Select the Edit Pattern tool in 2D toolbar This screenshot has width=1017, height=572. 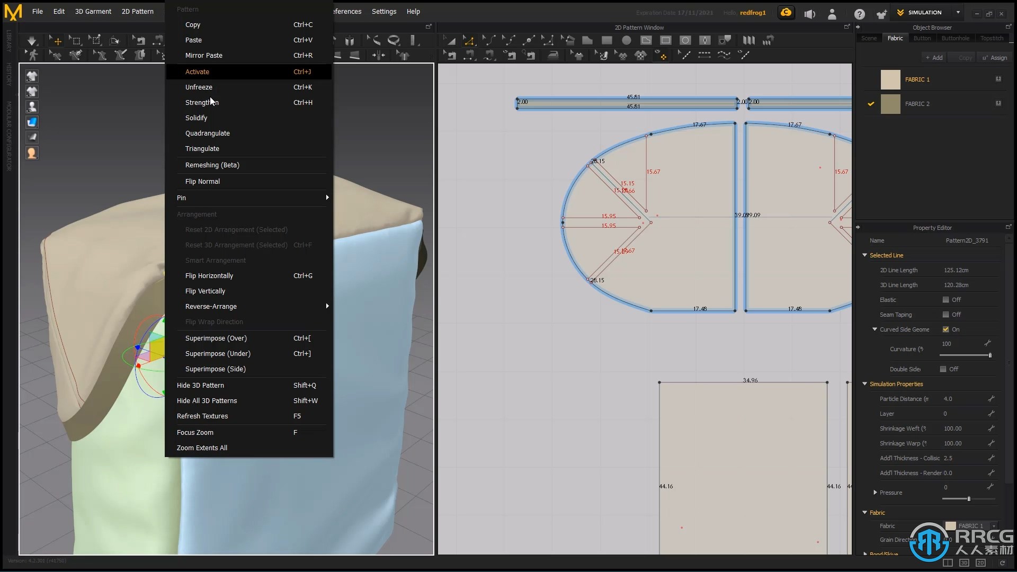(x=449, y=40)
